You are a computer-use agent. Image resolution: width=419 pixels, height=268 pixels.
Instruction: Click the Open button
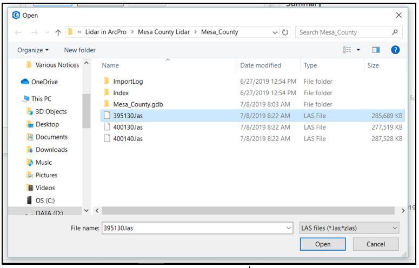click(323, 244)
